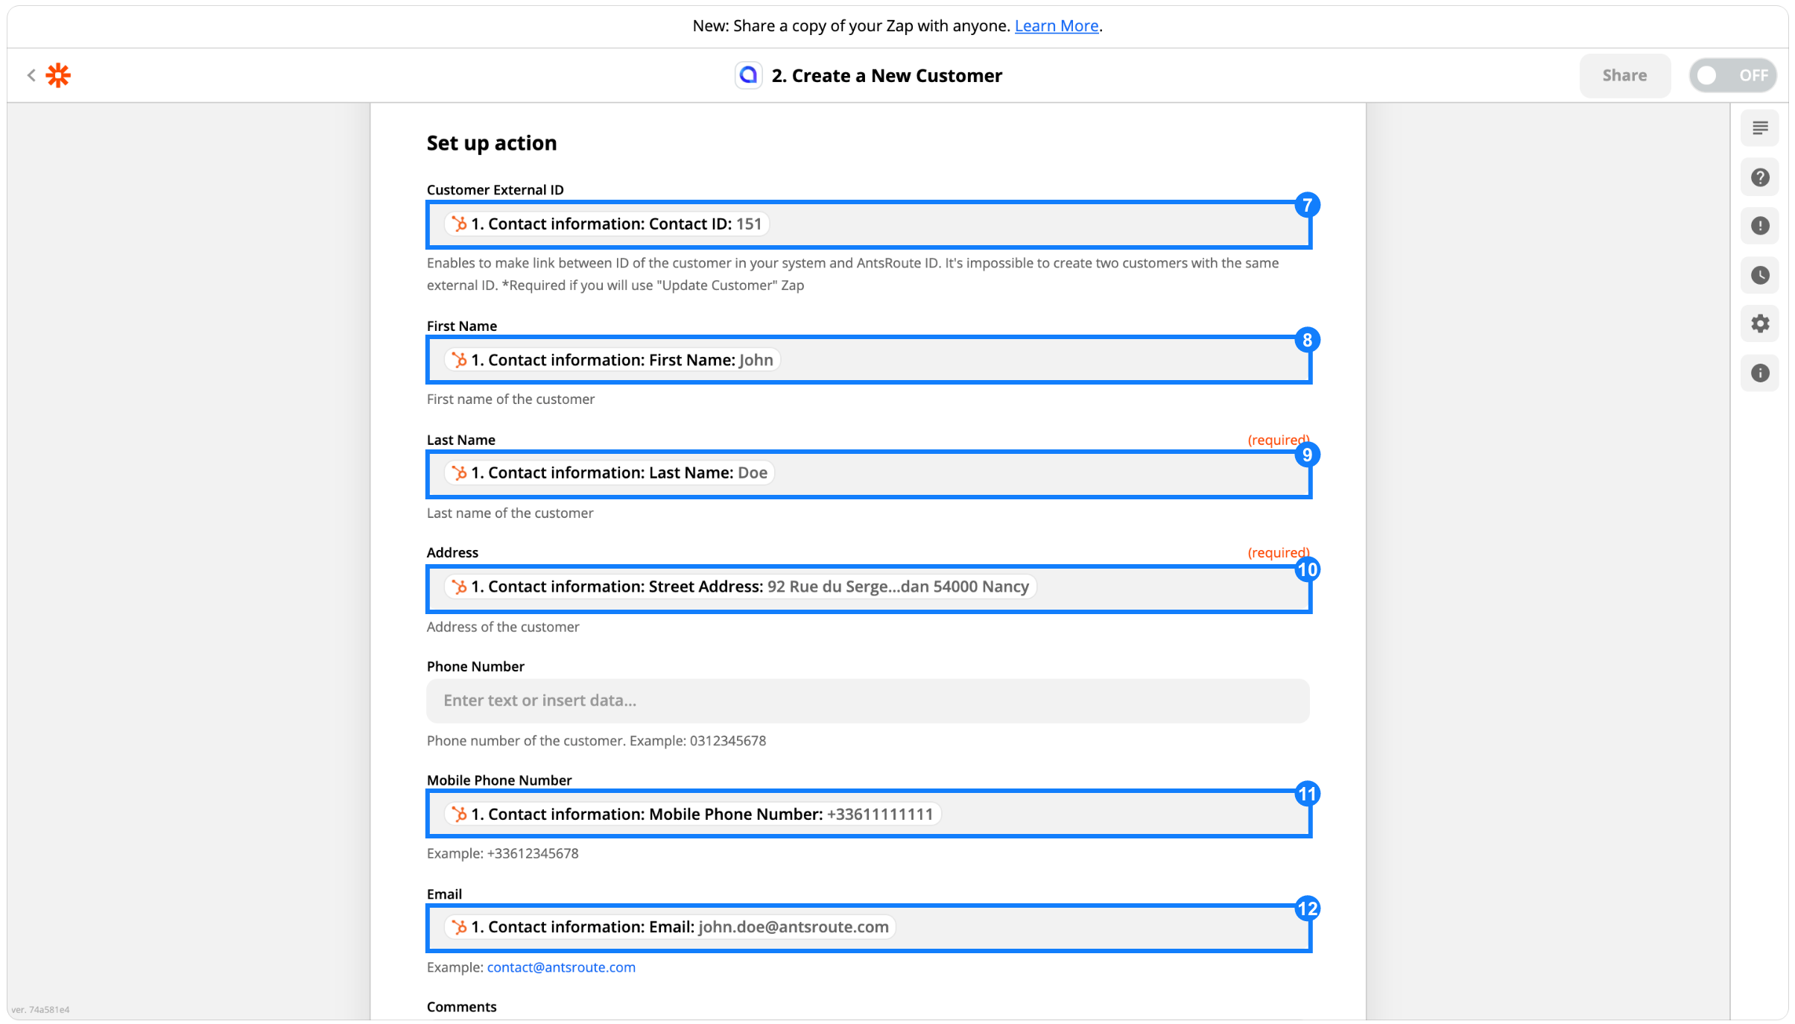Click the '2. Create a New Customer' title
This screenshot has width=1795, height=1024.
pos(887,76)
